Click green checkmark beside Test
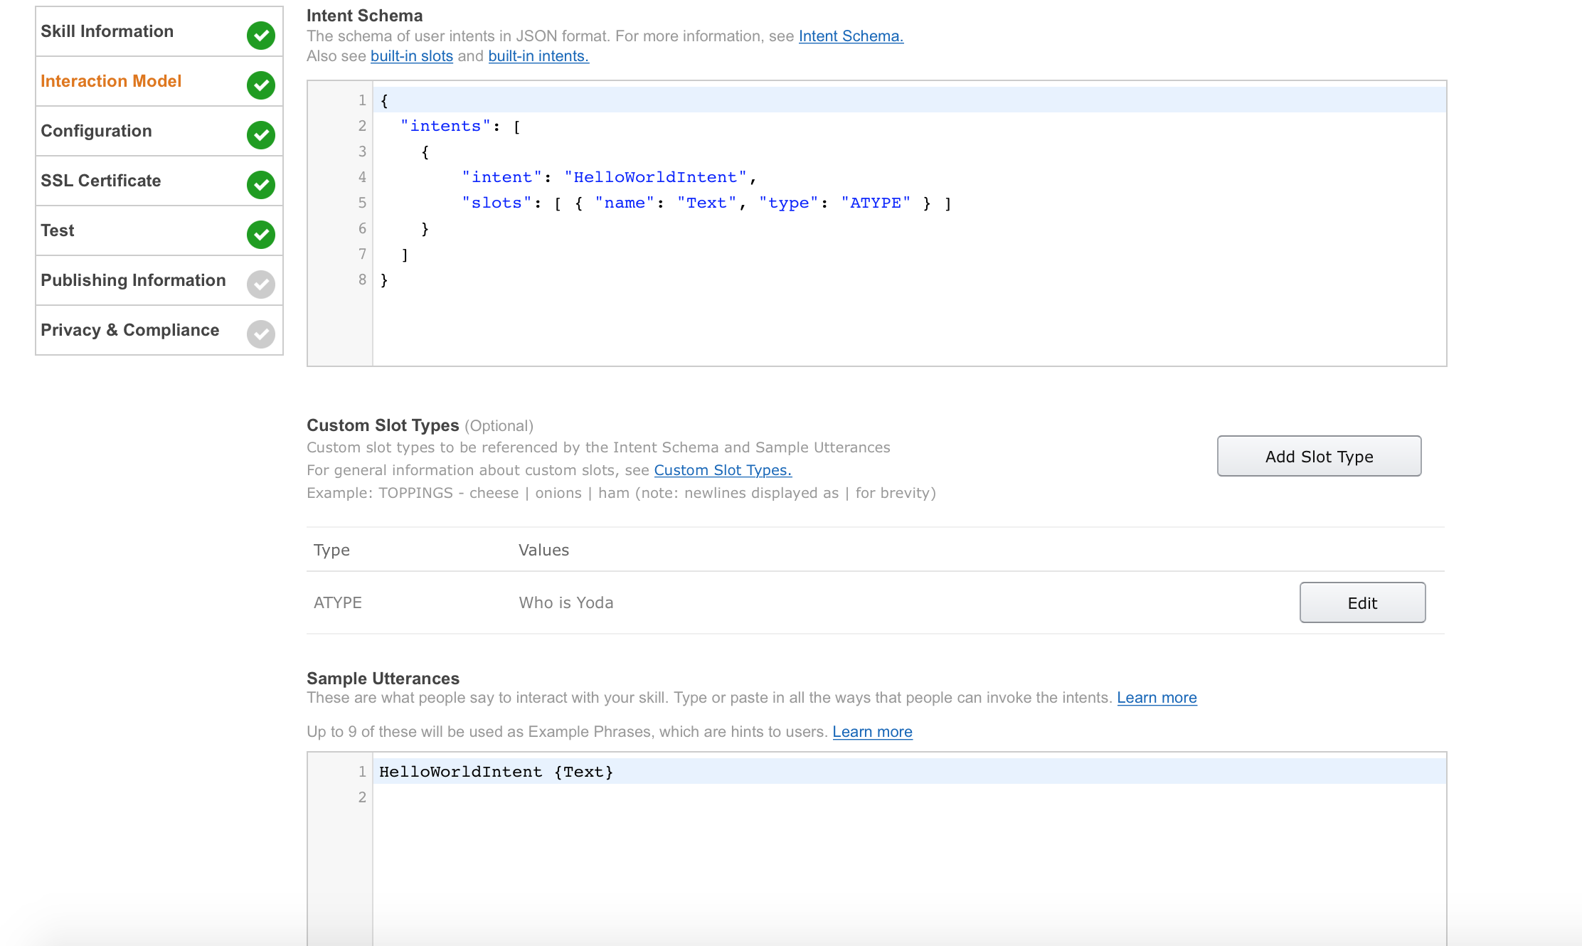The image size is (1582, 946). point(261,234)
